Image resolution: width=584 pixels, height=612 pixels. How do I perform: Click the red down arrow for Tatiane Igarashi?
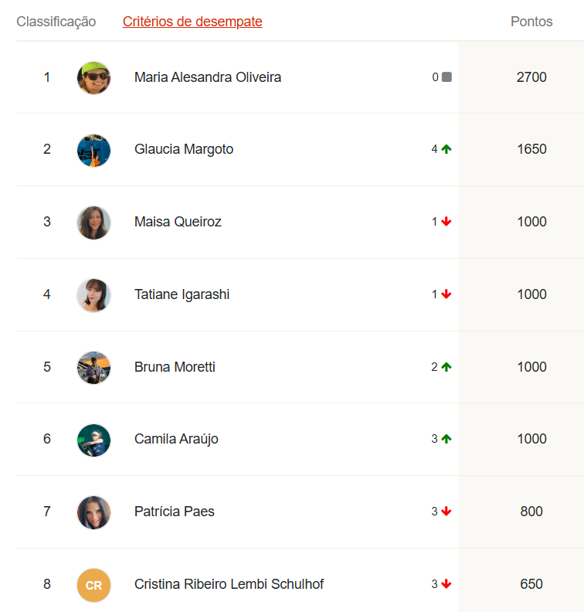[446, 294]
